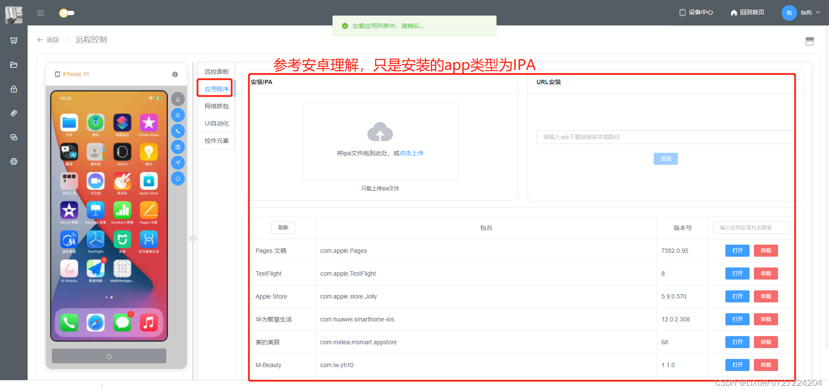
Task: Switch to the 网络抓包 tab
Action: (x=216, y=106)
